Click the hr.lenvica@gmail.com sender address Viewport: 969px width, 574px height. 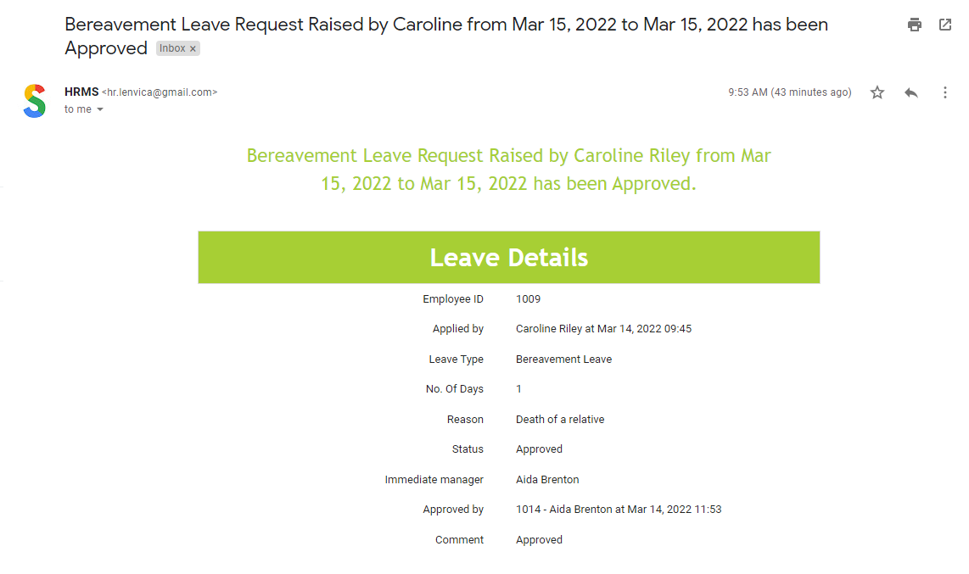coord(160,92)
